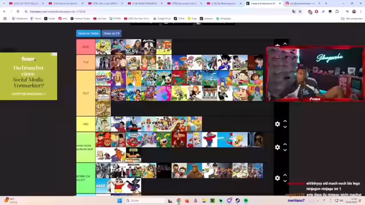The width and height of the screenshot is (365, 205).
Task: Select the Dora thumbnail in GUT tier
Action: [x=255, y=78]
